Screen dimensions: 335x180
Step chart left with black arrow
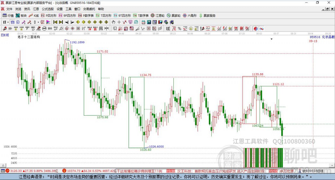click(67, 22)
